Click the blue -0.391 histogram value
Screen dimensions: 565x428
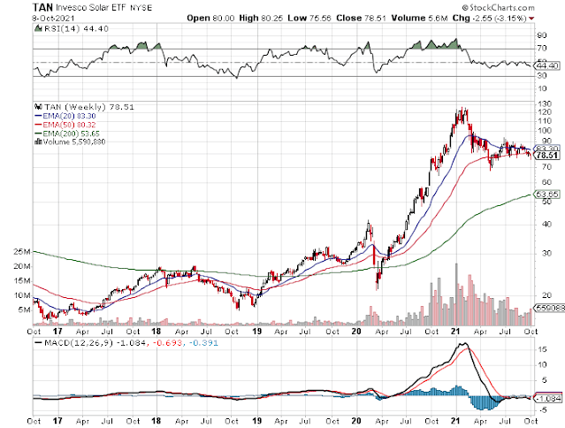(202, 342)
